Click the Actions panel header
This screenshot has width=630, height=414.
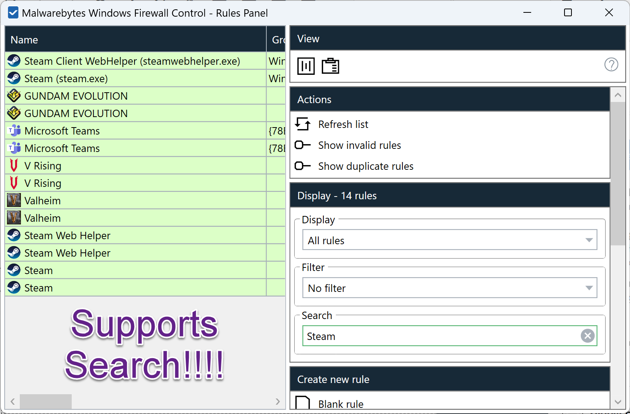(450, 99)
